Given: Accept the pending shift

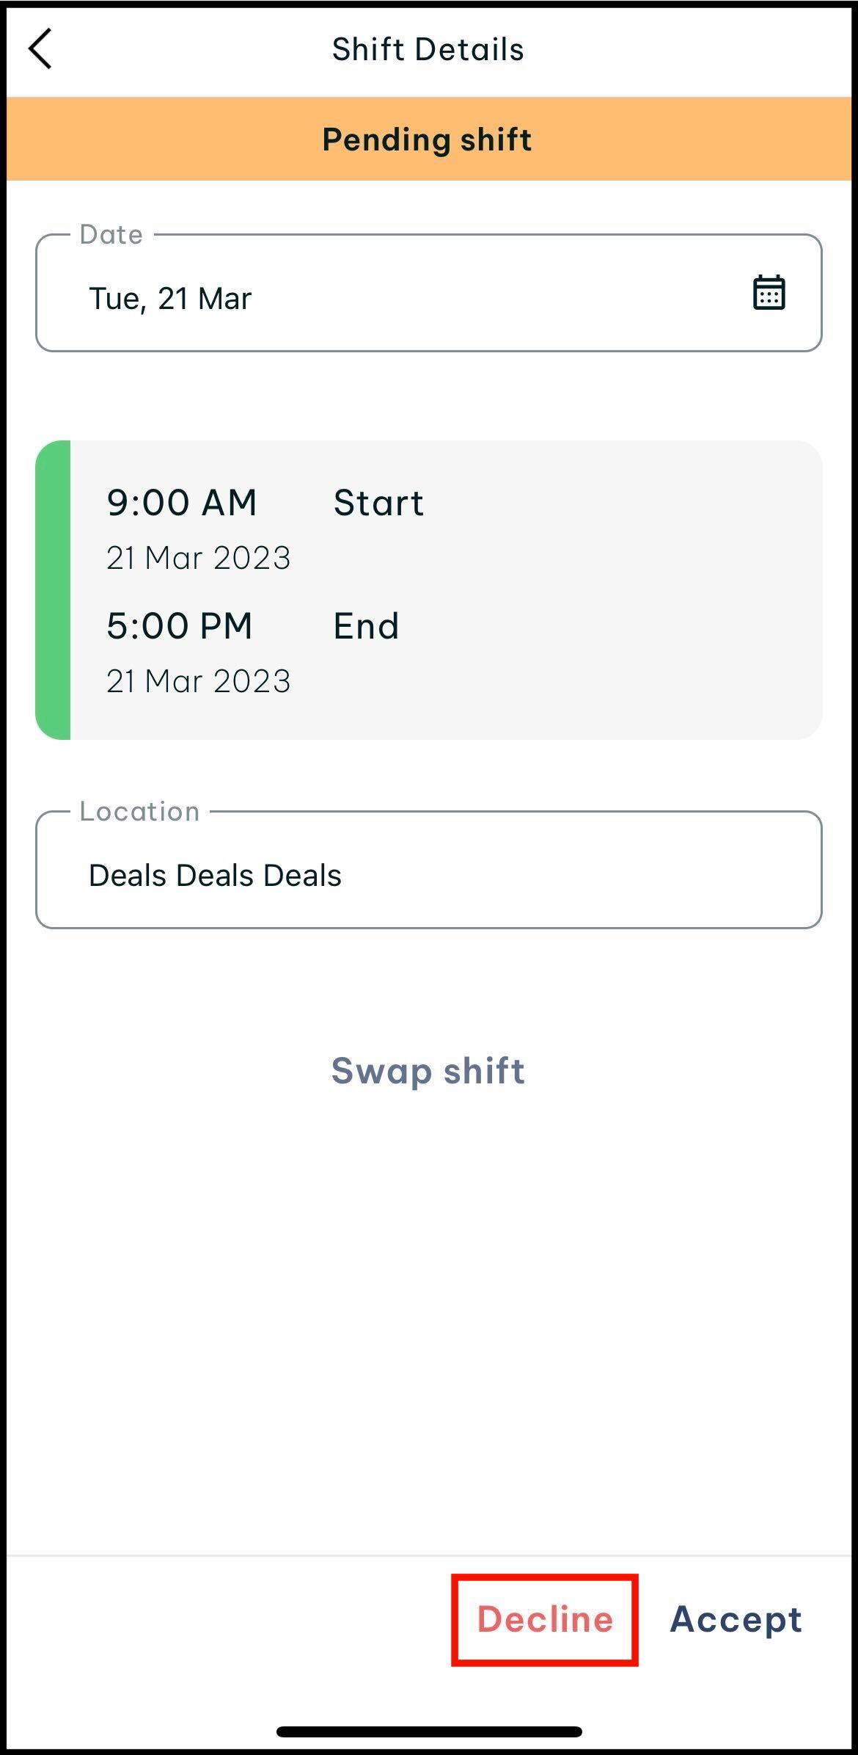Looking at the screenshot, I should click(736, 1619).
